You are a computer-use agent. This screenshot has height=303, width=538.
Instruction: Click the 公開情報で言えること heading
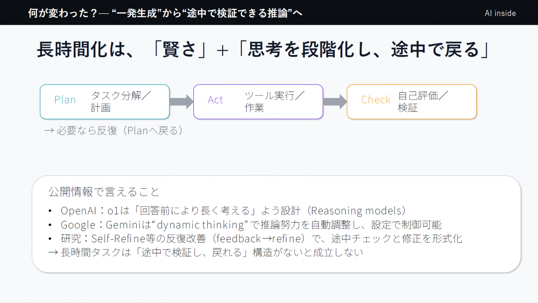tap(104, 192)
